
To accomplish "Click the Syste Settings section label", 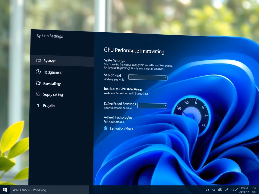I will tap(114, 60).
